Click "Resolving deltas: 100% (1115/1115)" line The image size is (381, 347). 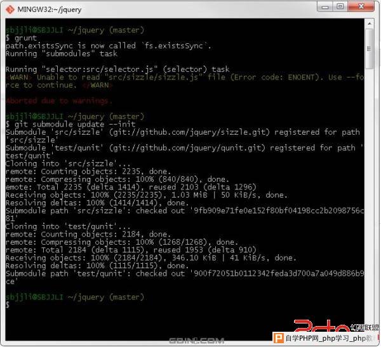coord(97,266)
